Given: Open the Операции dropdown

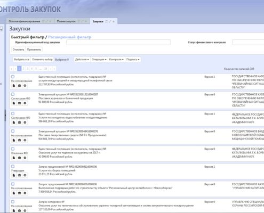Looking at the screenshot, I should (x=99, y=60).
